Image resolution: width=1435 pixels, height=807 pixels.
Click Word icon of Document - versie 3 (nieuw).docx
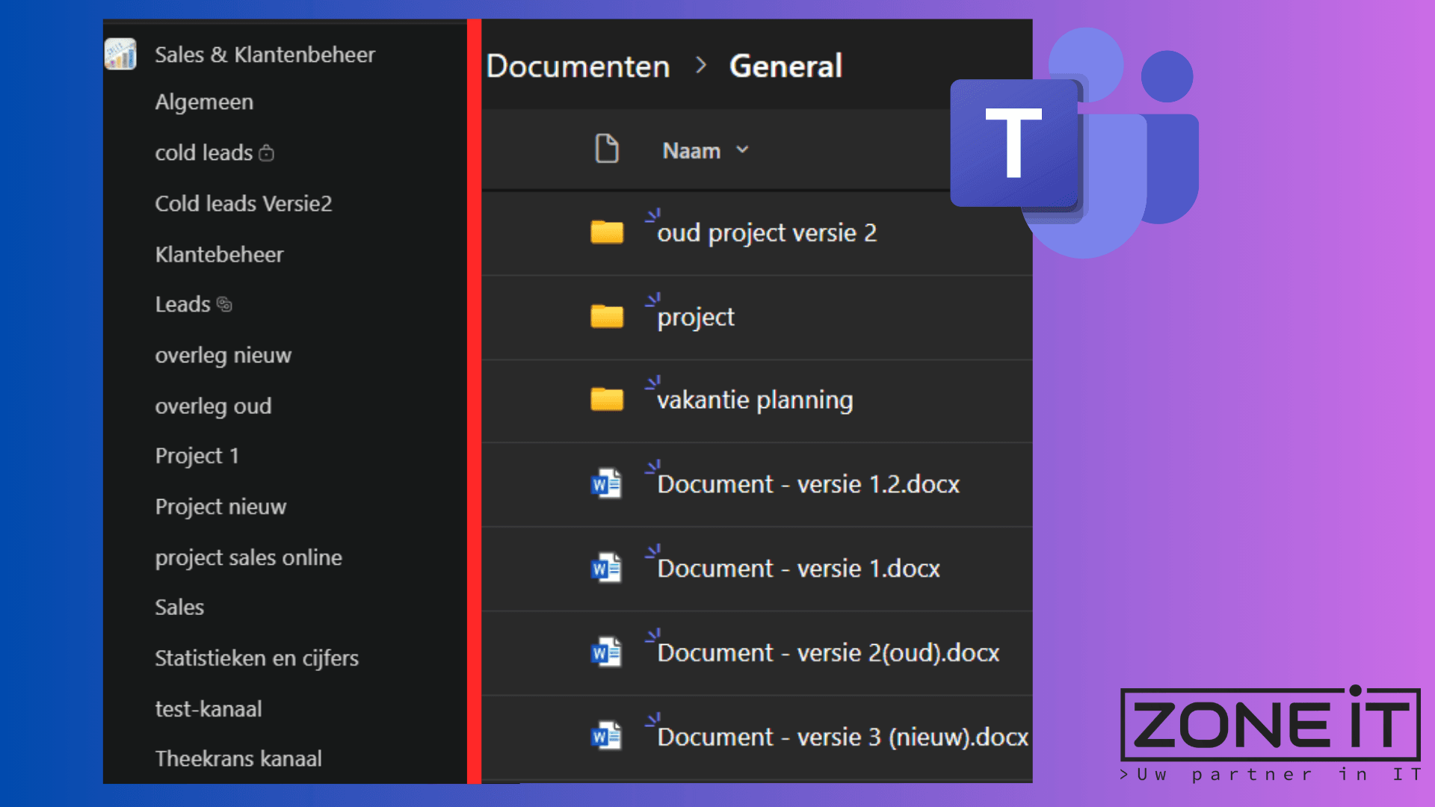coord(606,737)
